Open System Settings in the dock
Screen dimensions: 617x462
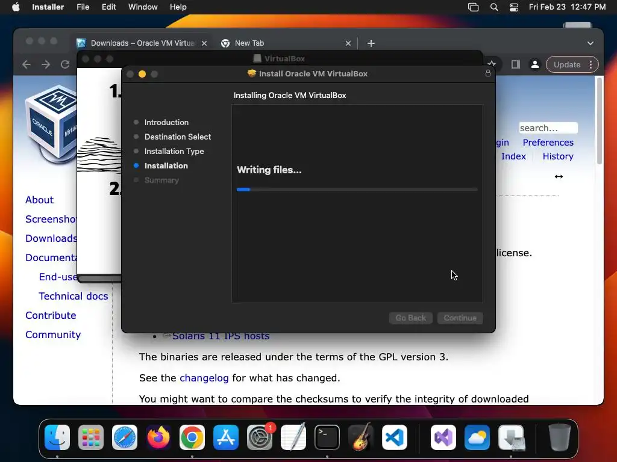[260, 437]
